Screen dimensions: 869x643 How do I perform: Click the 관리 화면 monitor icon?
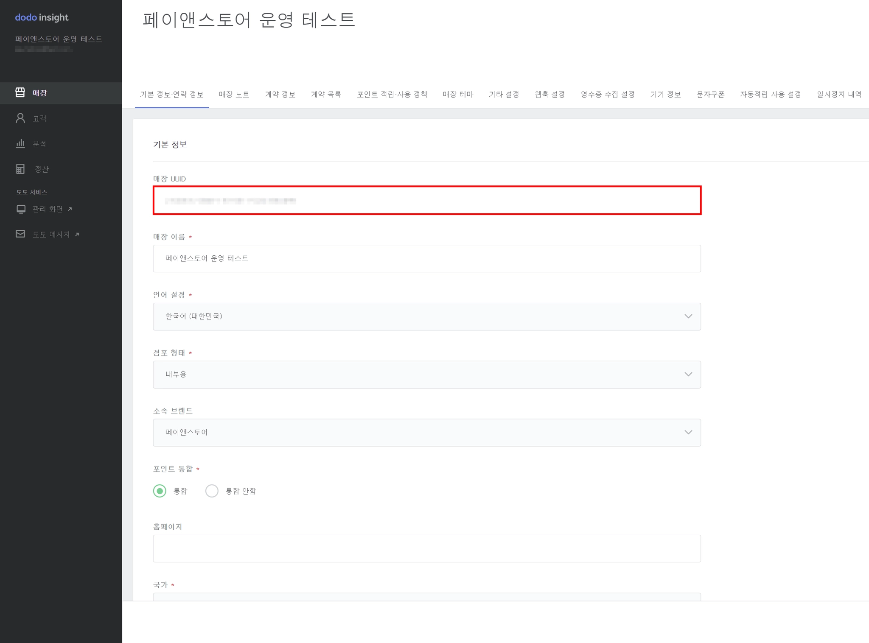[20, 209]
